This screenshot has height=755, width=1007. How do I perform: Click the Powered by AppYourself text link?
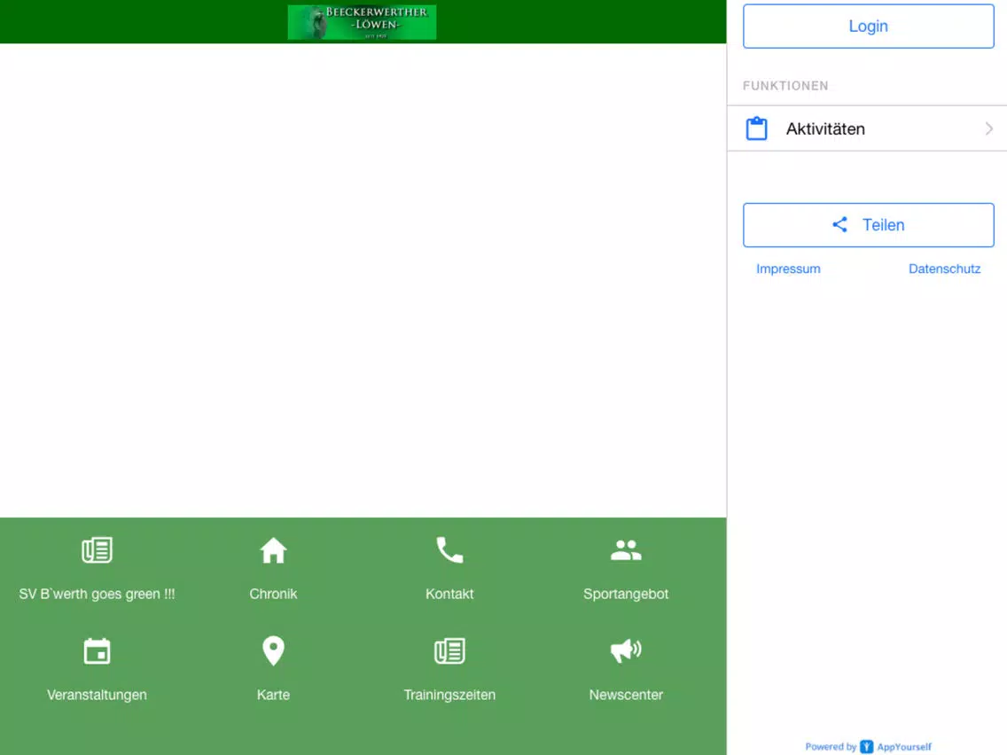tap(869, 747)
